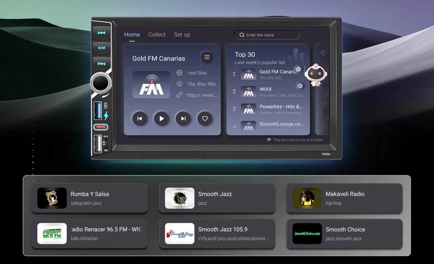
Task: Skip to previous station in player
Action: pyautogui.click(x=140, y=119)
